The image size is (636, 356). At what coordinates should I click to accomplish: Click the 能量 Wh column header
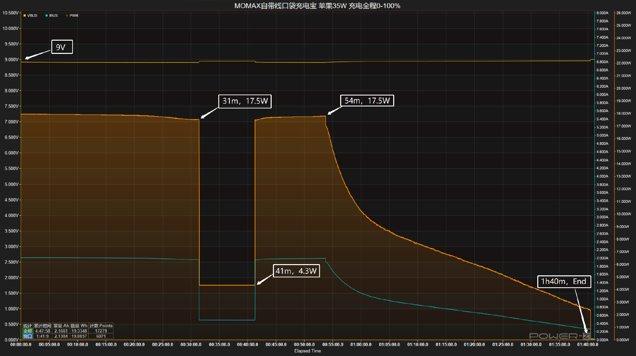click(79, 326)
